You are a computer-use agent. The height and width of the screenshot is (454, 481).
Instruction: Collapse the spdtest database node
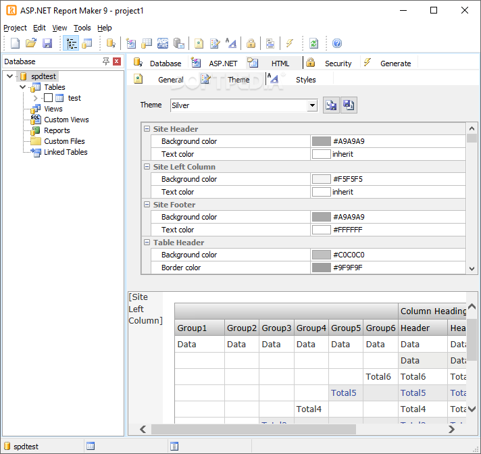click(x=10, y=76)
